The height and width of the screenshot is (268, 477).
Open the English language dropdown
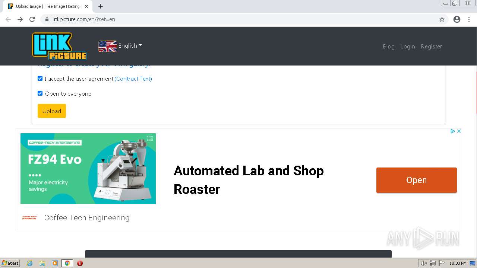[130, 46]
